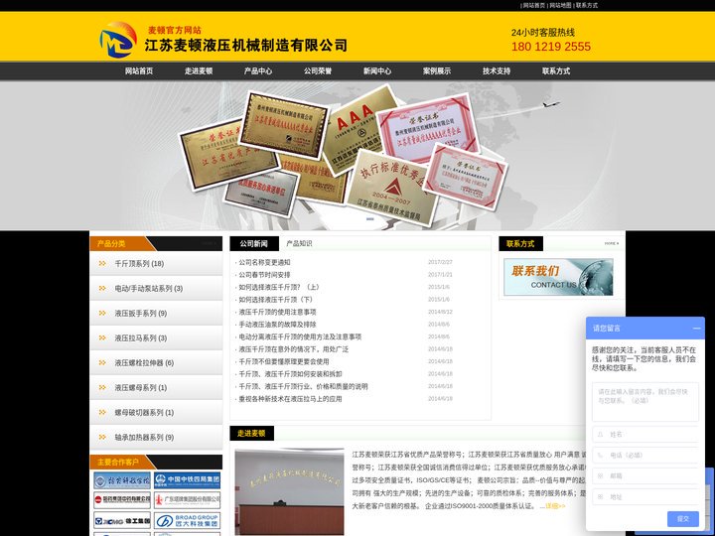715x536 pixels.
Task: Click BROAD GROUP 远大科技集团 partner logo
Action: tap(187, 520)
